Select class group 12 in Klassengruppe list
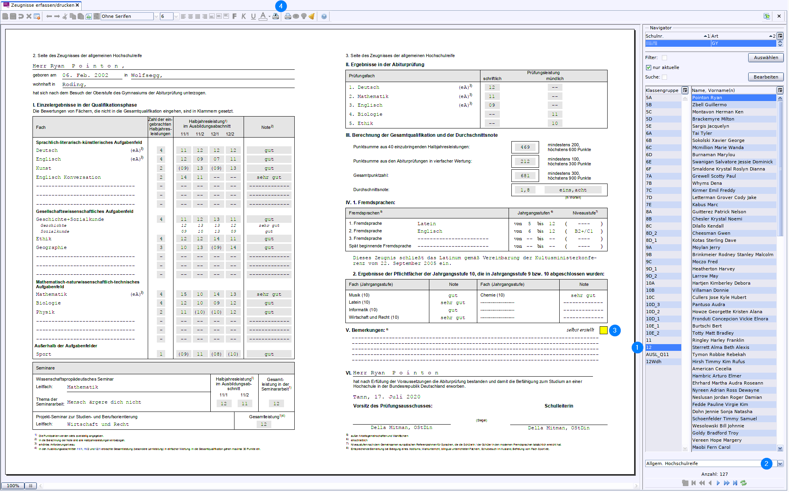Screen dimensions: 789x492 click(663, 347)
